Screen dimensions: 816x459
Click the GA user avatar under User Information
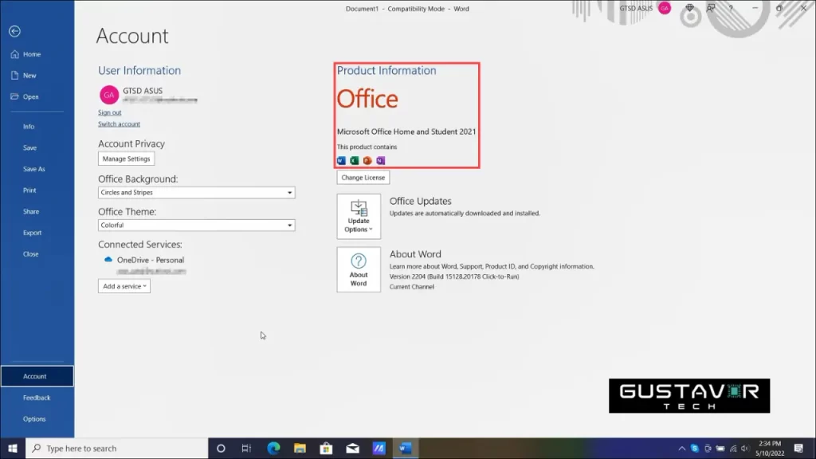[109, 95]
